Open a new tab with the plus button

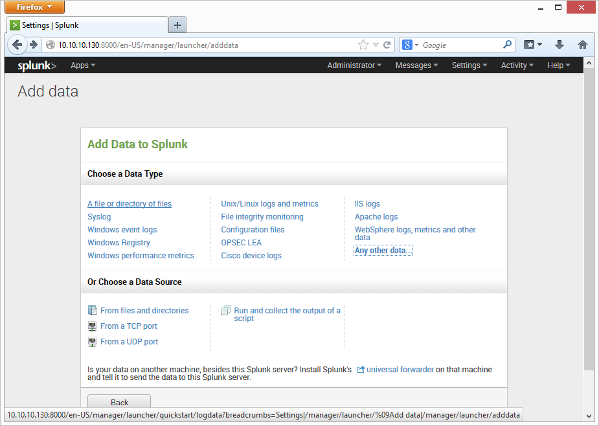pyautogui.click(x=177, y=25)
